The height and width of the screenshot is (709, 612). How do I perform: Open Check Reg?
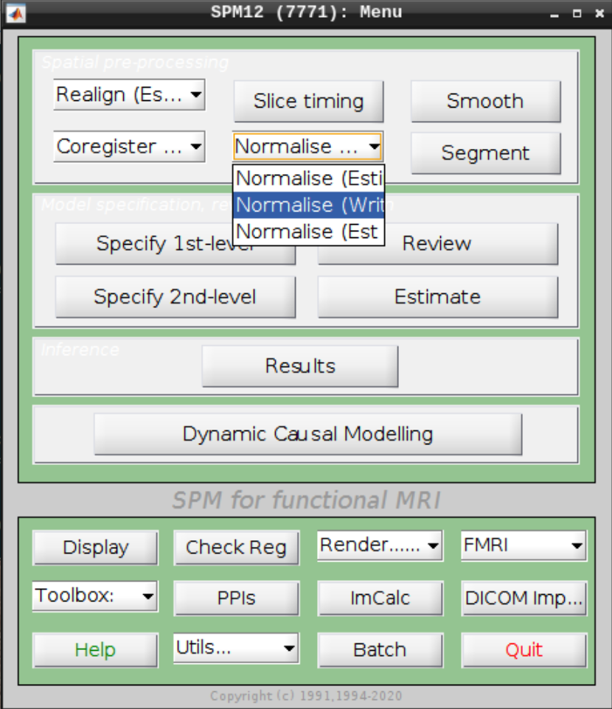point(237,548)
